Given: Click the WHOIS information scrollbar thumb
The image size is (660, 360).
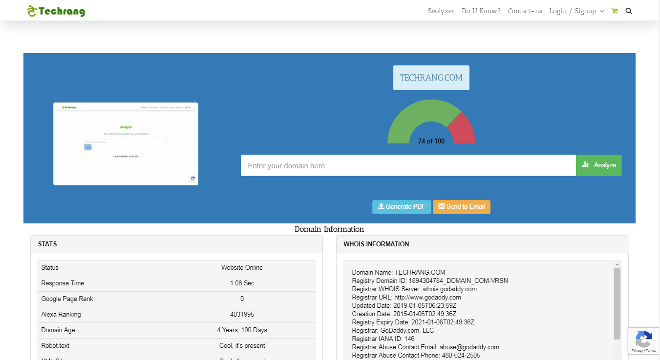Looking at the screenshot, I should [617, 302].
